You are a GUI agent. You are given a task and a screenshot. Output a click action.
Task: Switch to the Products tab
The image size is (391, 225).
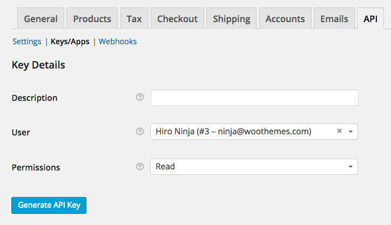click(x=92, y=19)
